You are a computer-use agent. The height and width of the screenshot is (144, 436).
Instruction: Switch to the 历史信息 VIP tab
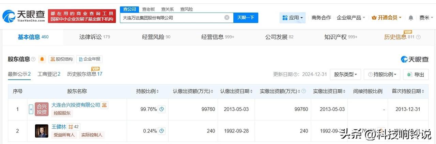pos(399,37)
